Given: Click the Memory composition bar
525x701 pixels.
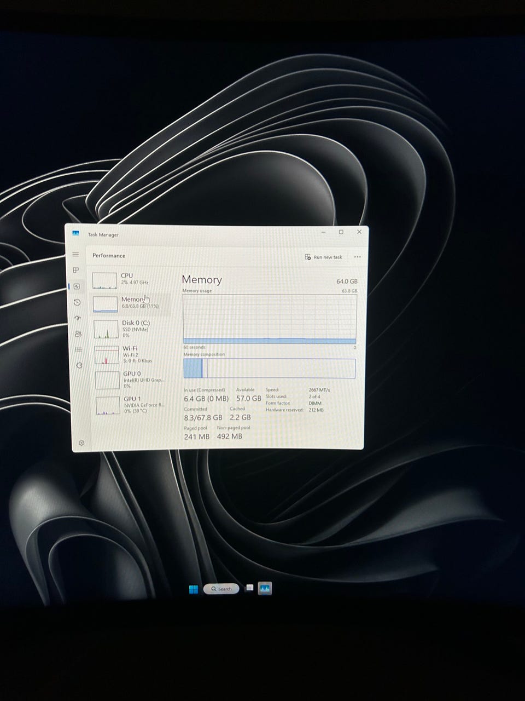Looking at the screenshot, I should point(269,369).
